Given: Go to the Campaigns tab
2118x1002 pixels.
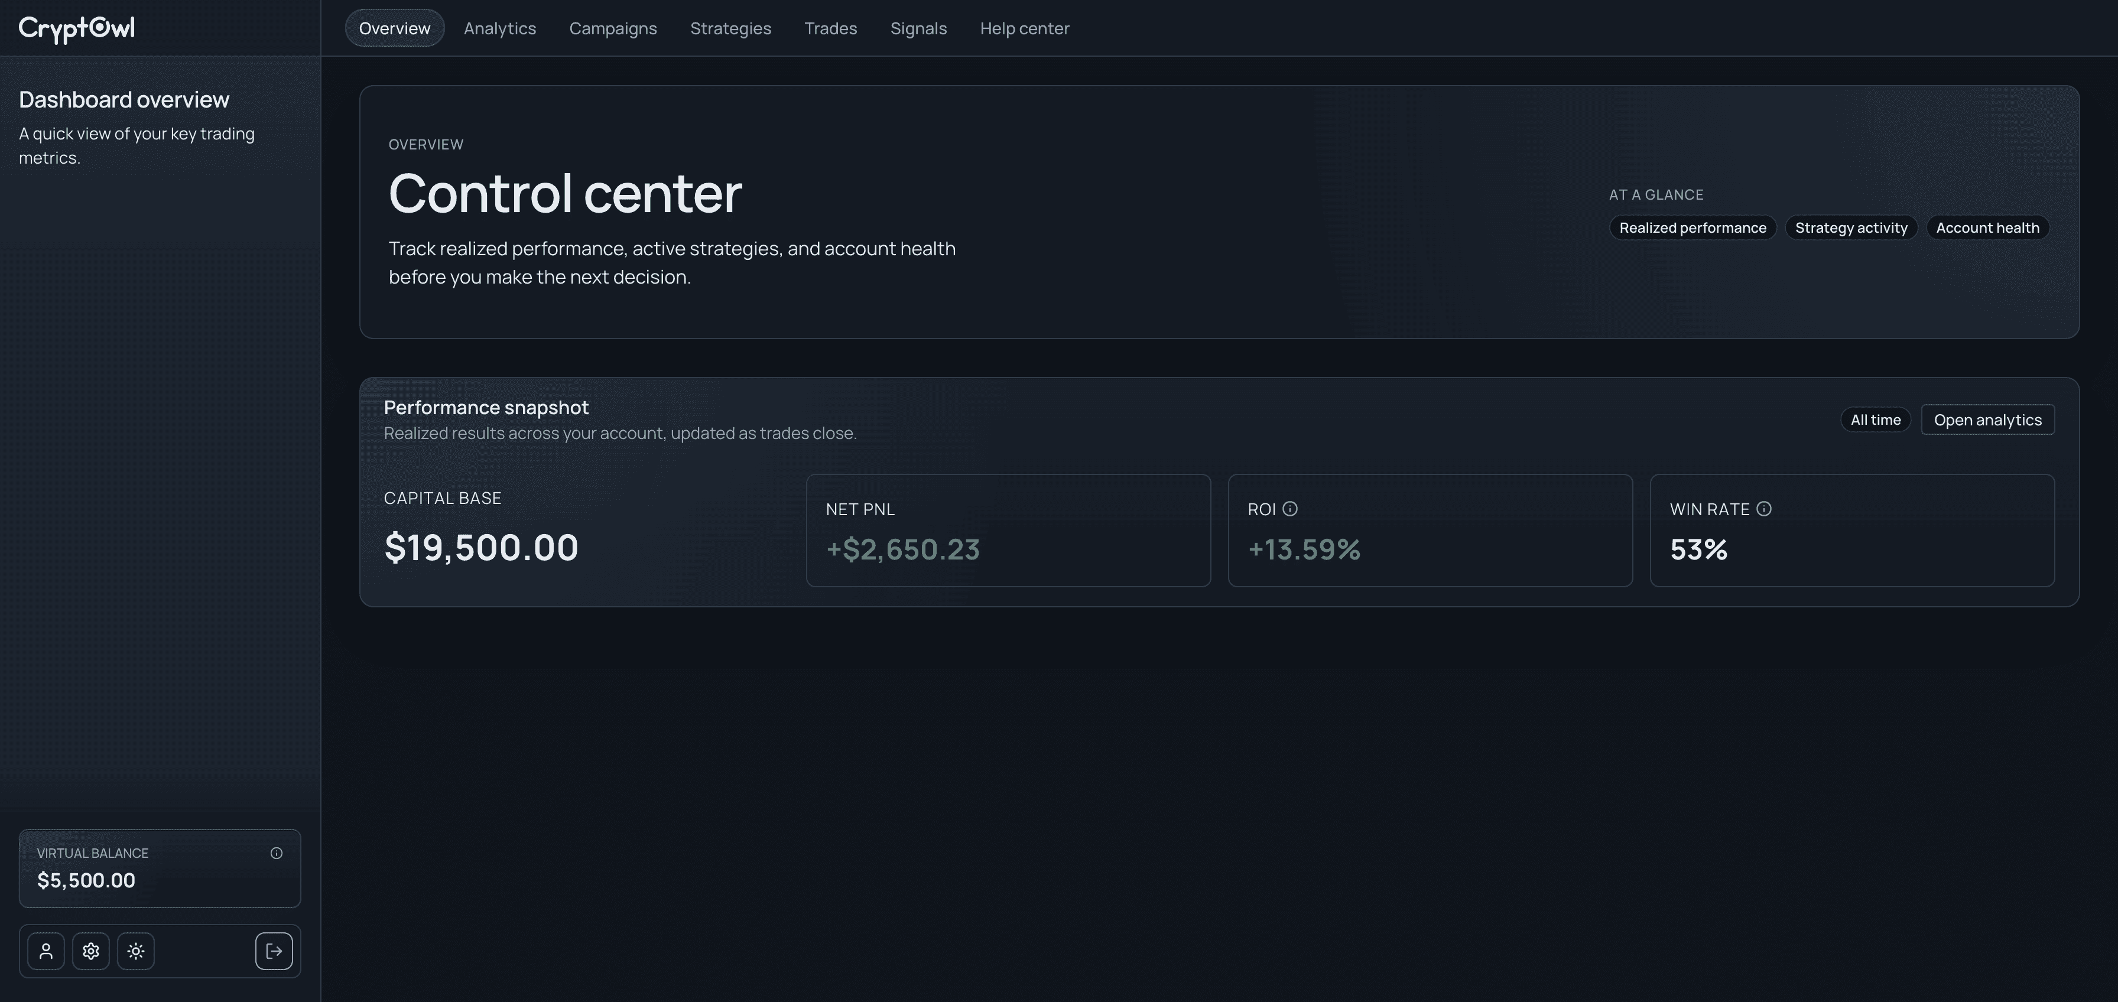Looking at the screenshot, I should pyautogui.click(x=613, y=28).
